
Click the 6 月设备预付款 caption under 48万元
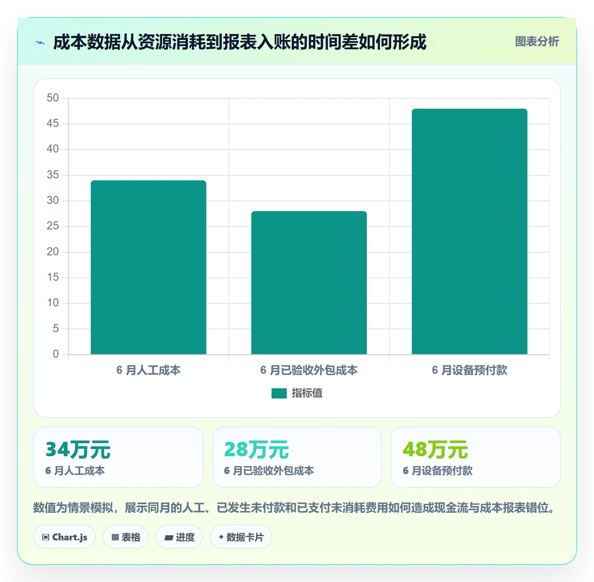click(437, 471)
